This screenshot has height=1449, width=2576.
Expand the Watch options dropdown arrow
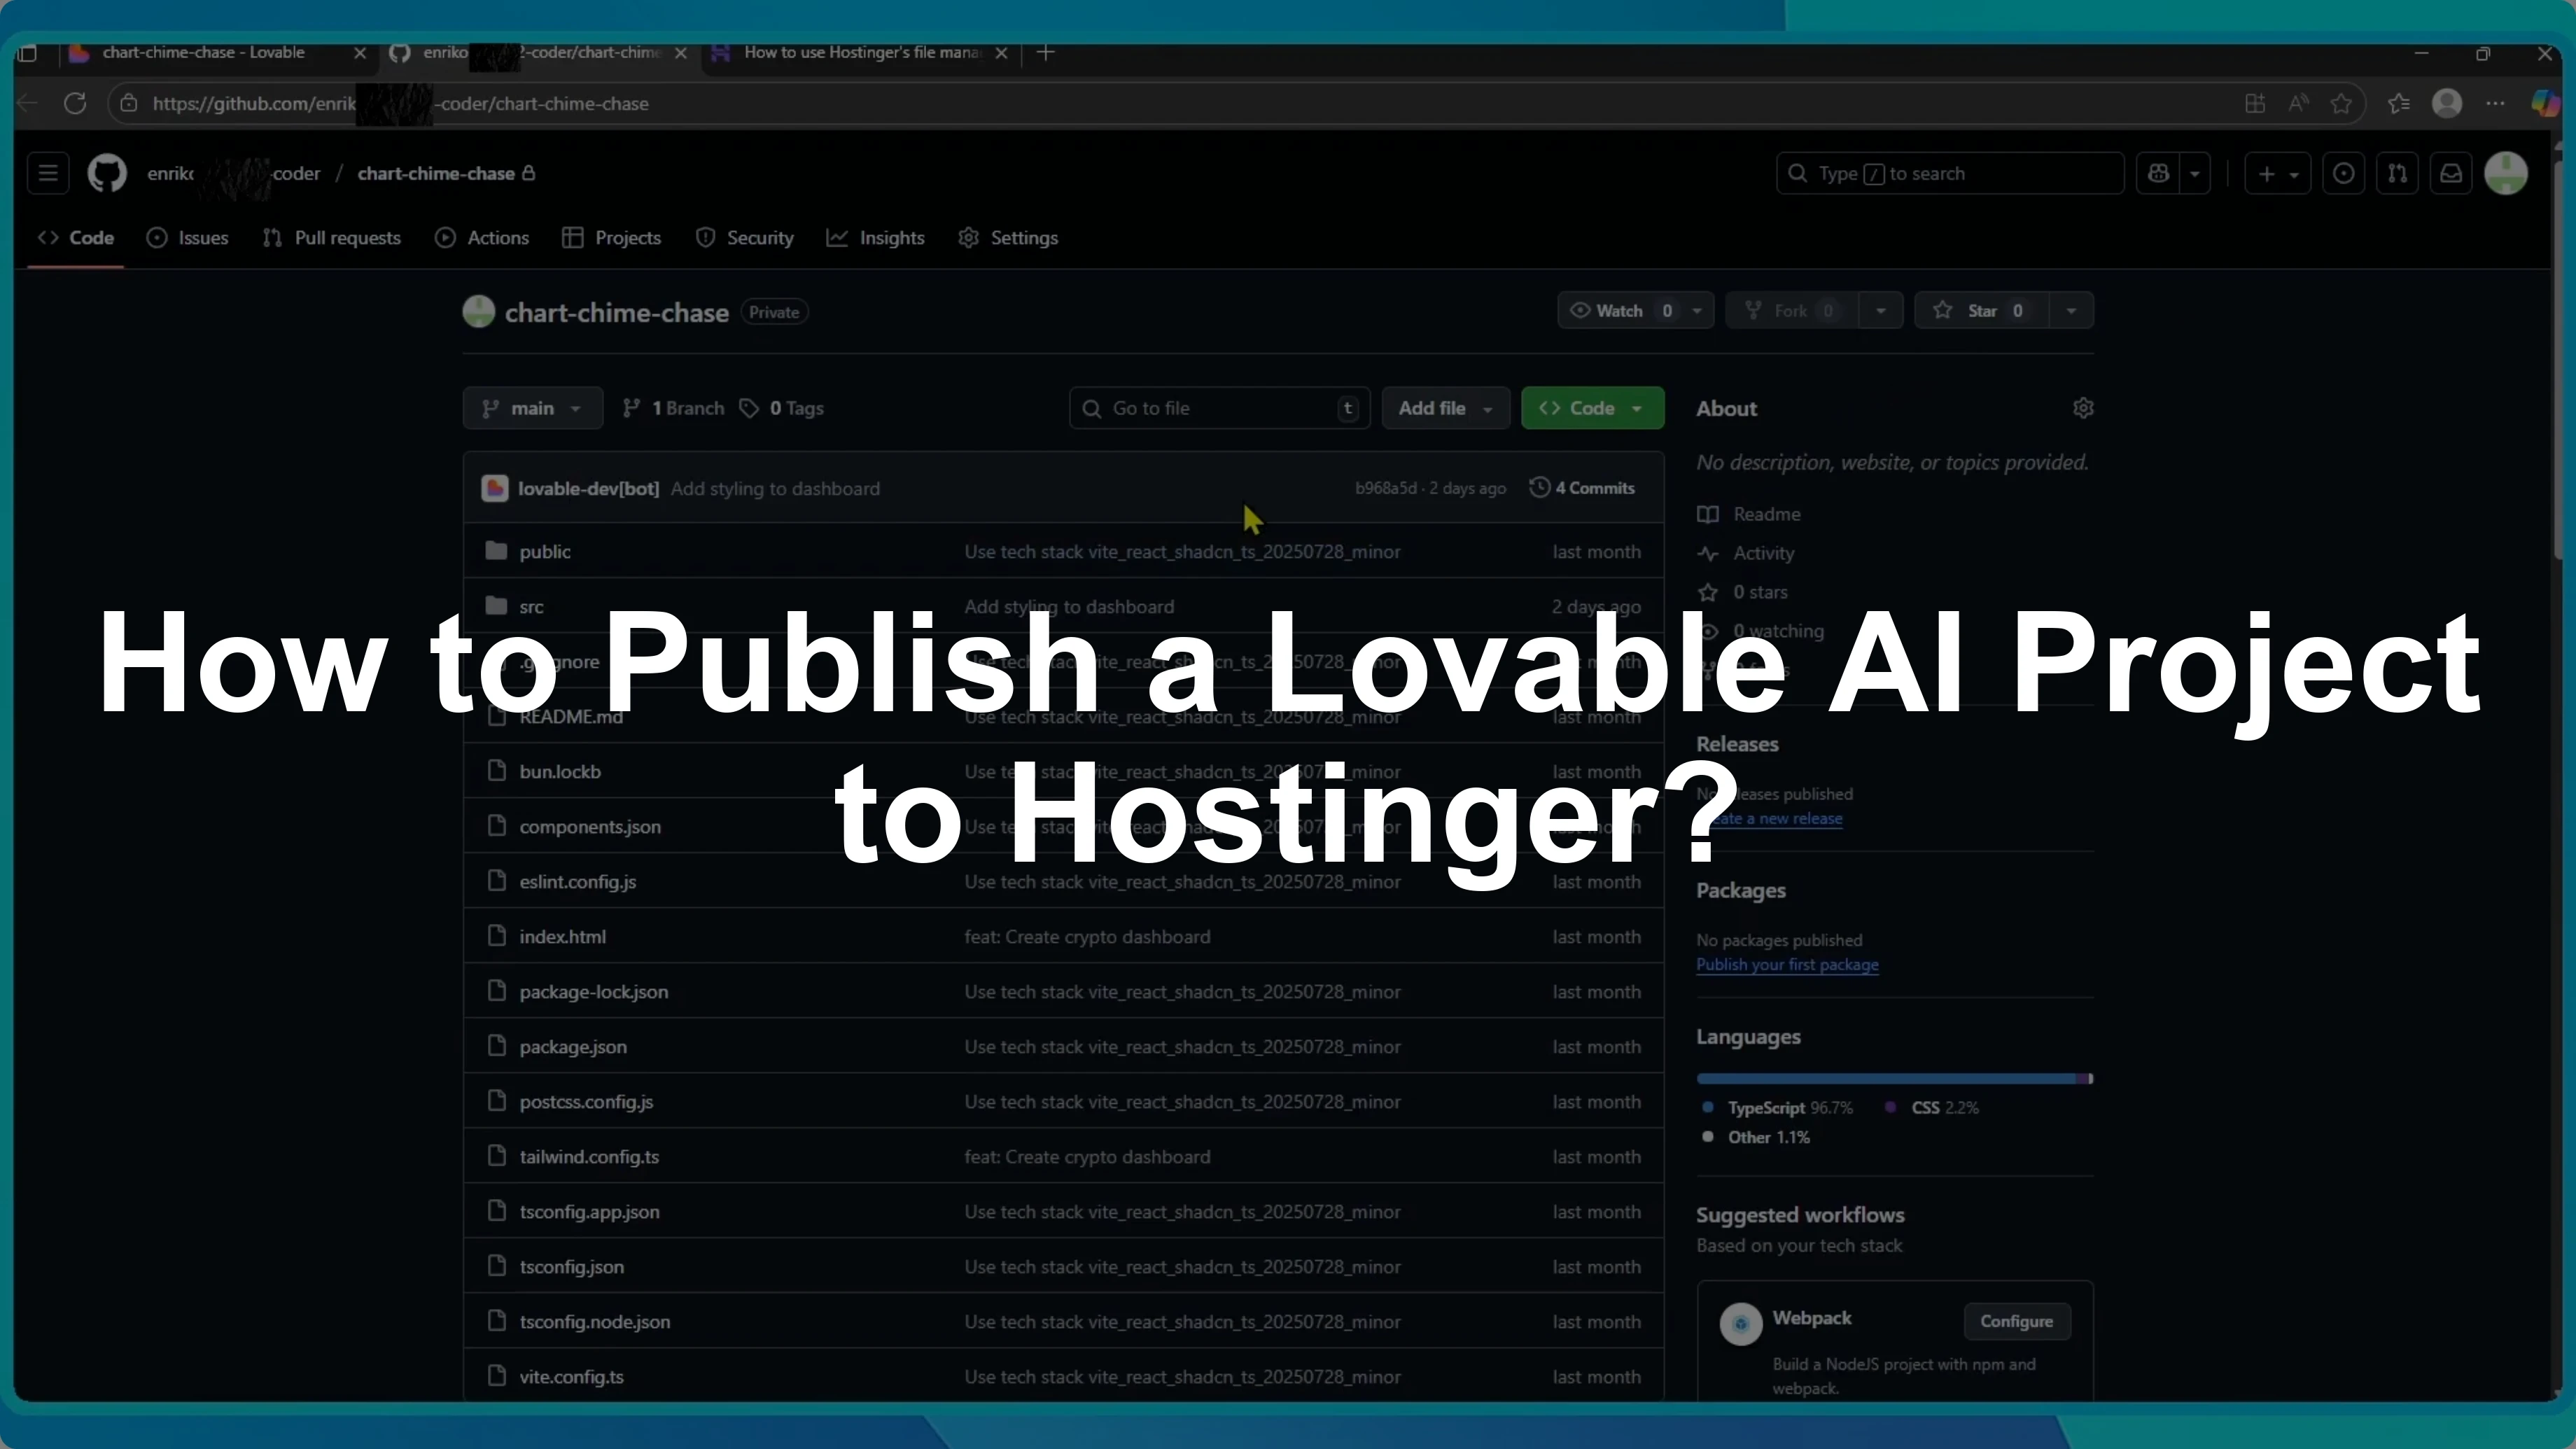(x=1697, y=311)
